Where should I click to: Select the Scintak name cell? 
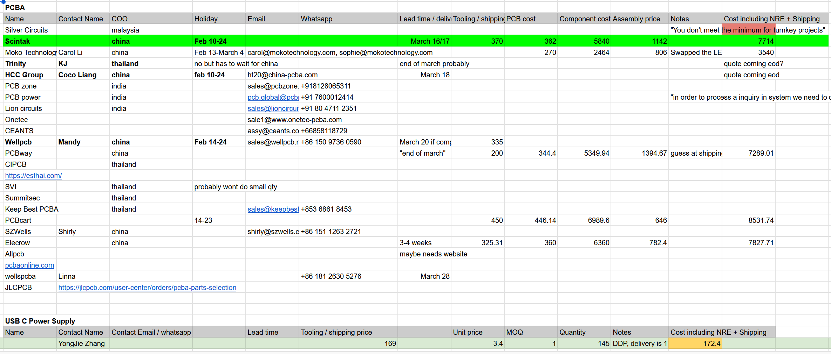30,41
